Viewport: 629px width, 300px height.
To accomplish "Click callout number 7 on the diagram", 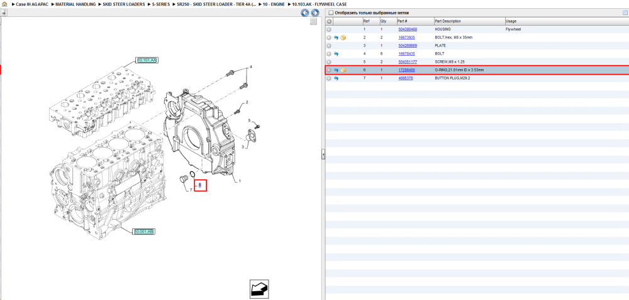I will click(x=191, y=190).
